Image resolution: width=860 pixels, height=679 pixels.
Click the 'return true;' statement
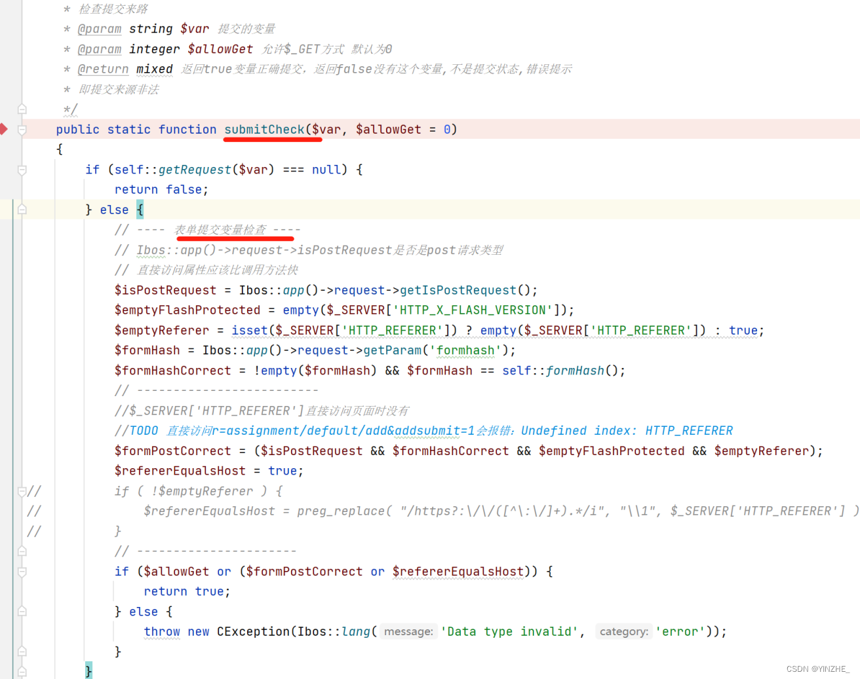187,592
